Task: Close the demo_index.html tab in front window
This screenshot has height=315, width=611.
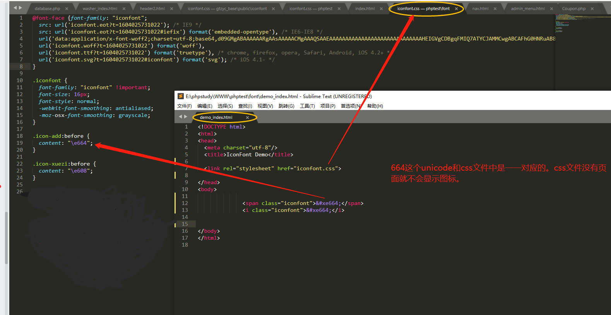Action: pyautogui.click(x=247, y=117)
